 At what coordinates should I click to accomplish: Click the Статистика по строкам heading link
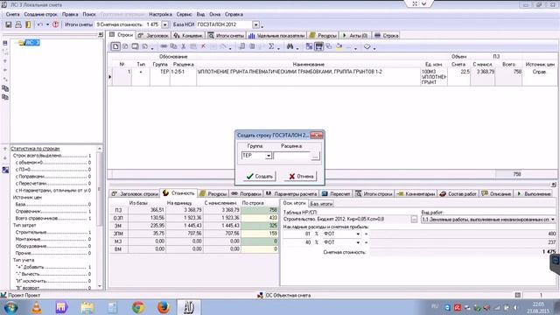pos(35,149)
